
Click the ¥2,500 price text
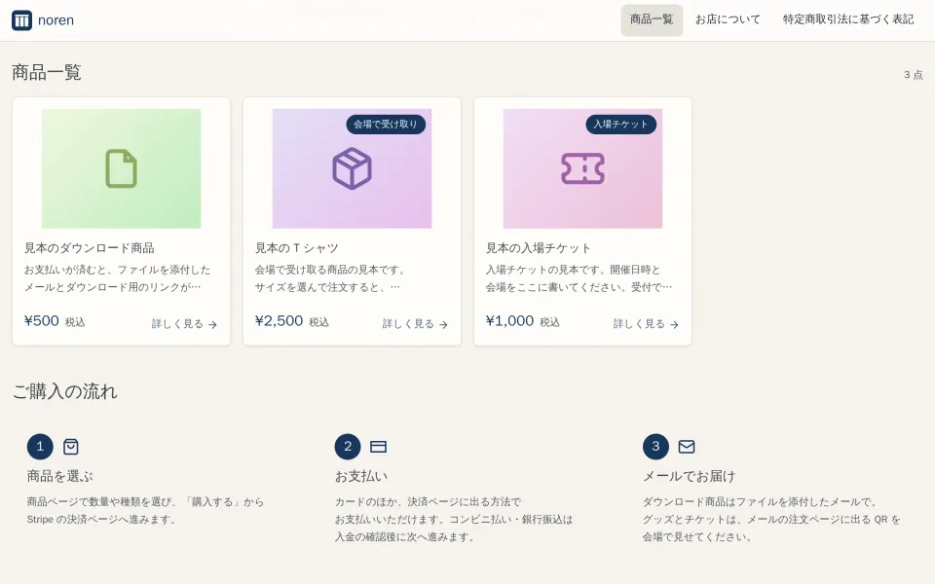280,321
